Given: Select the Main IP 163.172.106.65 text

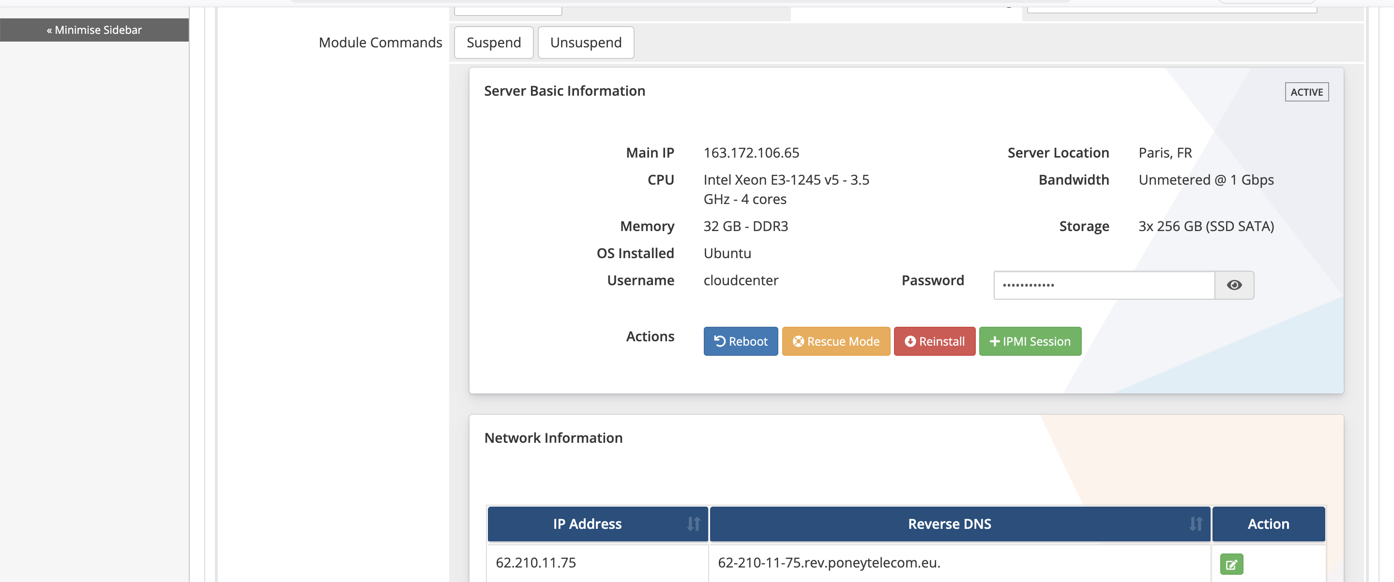Looking at the screenshot, I should tap(751, 152).
